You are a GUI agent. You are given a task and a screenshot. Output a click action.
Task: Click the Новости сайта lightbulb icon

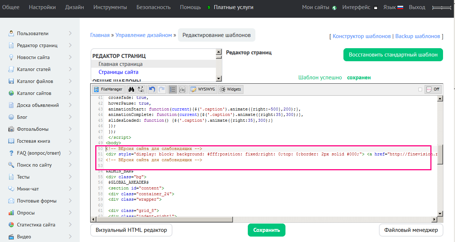coord(11,57)
